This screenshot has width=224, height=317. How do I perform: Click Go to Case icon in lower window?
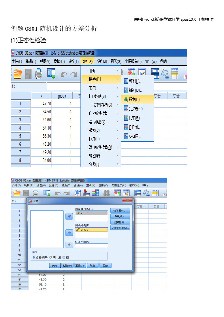[x=78, y=193]
